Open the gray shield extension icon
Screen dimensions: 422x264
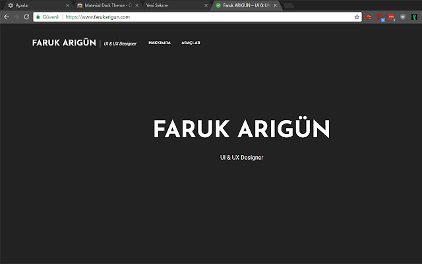click(403, 17)
